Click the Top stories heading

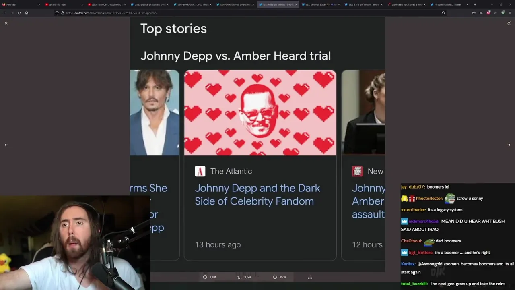173,29
